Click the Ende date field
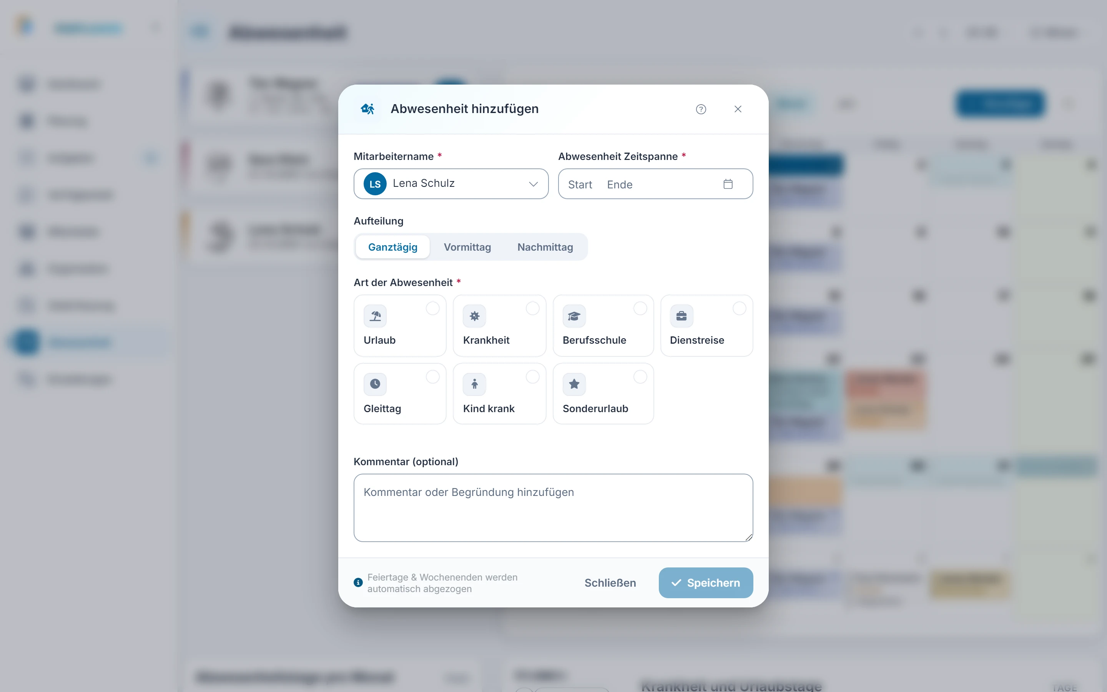Image resolution: width=1107 pixels, height=692 pixels. point(620,185)
